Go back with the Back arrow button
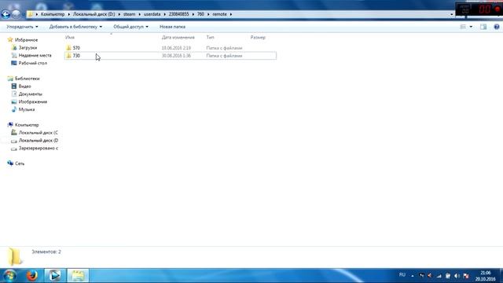Screen dimensions: 503x283 [x=6, y=14]
